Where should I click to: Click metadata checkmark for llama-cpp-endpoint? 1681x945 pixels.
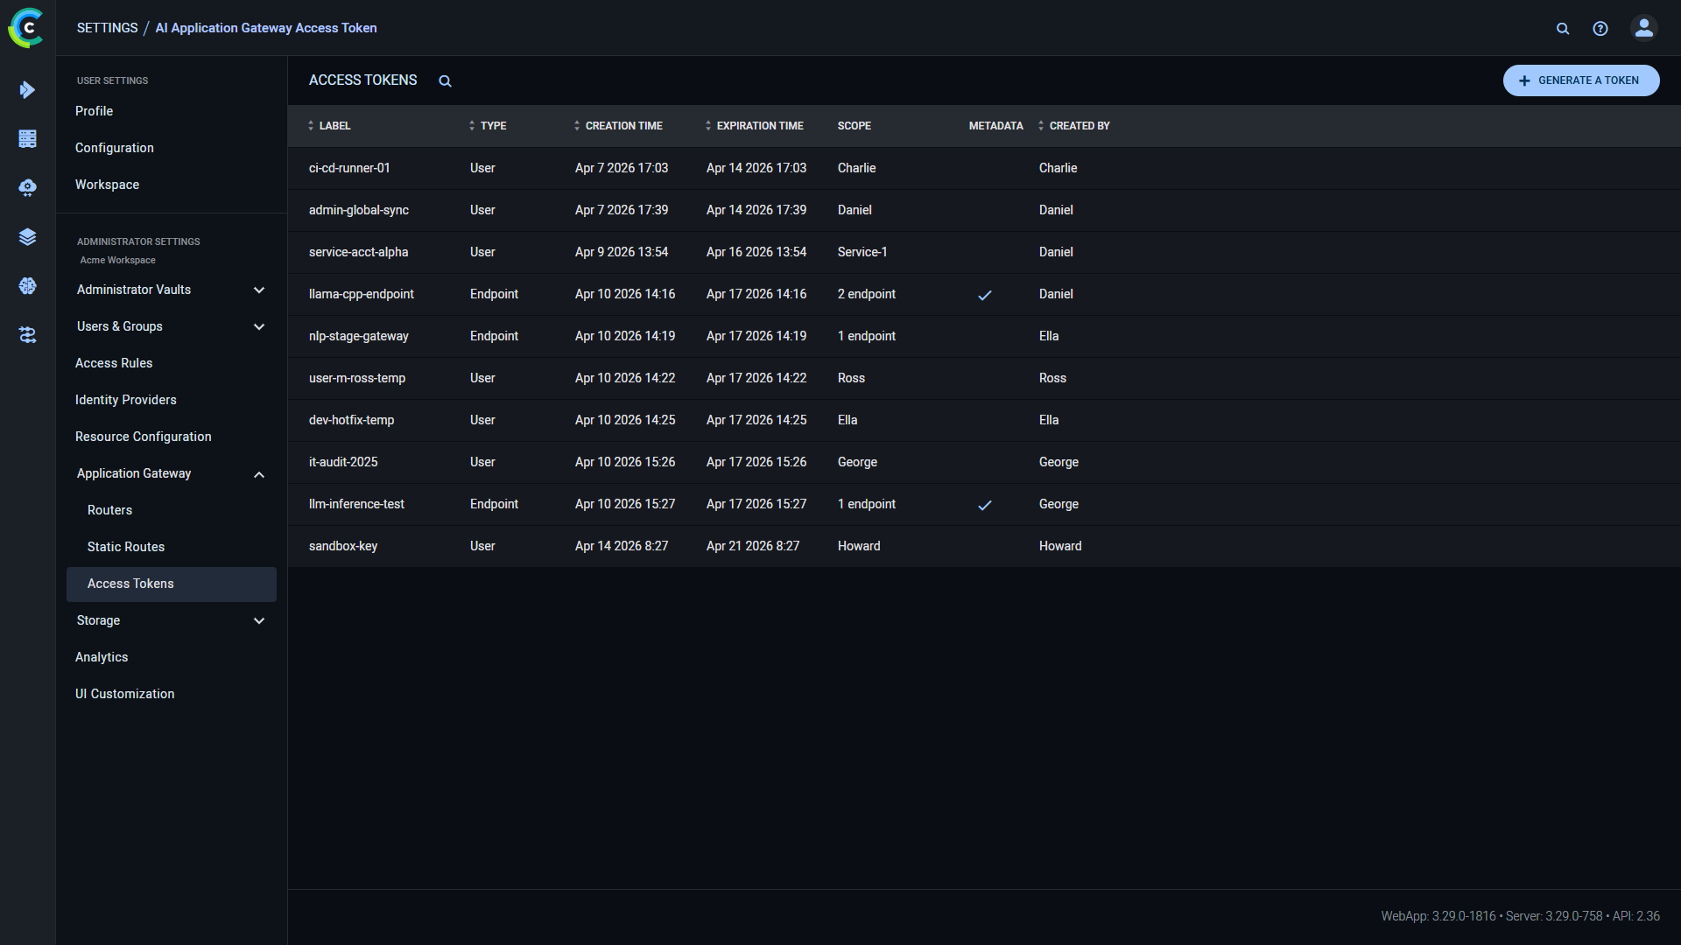985,295
